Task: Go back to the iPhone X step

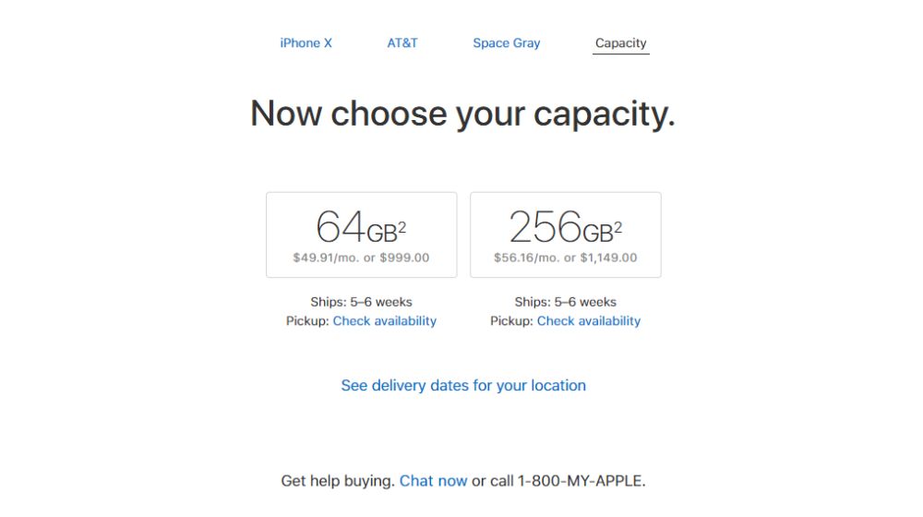Action: pos(306,43)
